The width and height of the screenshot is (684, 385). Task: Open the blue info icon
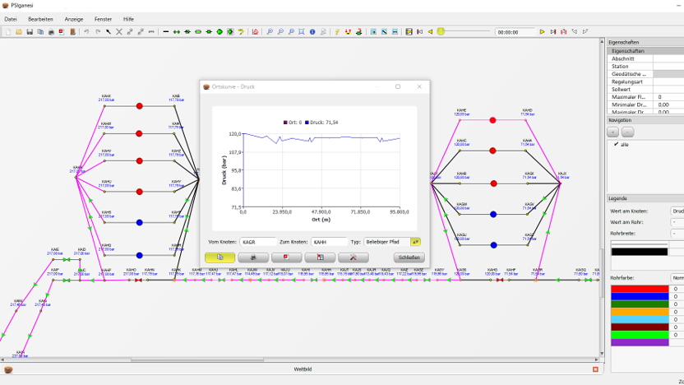pos(312,32)
